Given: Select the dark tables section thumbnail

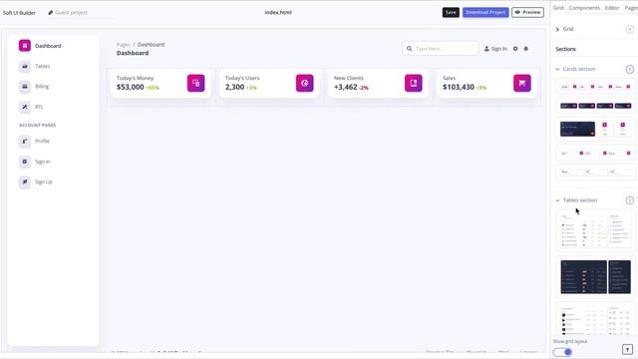Looking at the screenshot, I should 596,277.
